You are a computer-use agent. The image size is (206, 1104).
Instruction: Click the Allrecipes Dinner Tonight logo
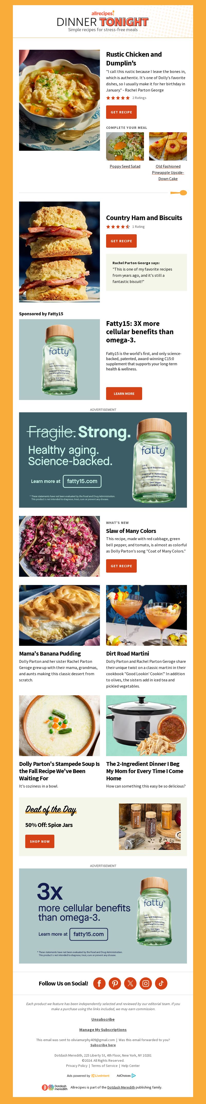pos(103,21)
